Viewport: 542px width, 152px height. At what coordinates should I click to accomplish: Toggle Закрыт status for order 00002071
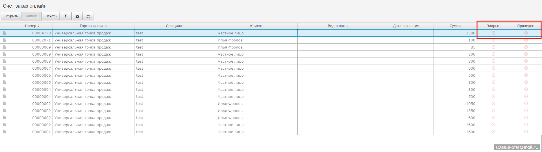[493, 40]
